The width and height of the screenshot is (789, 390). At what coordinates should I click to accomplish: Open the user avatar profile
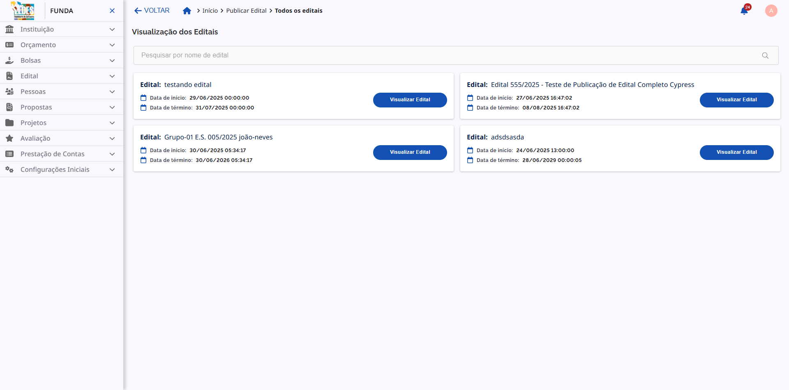pos(771,11)
